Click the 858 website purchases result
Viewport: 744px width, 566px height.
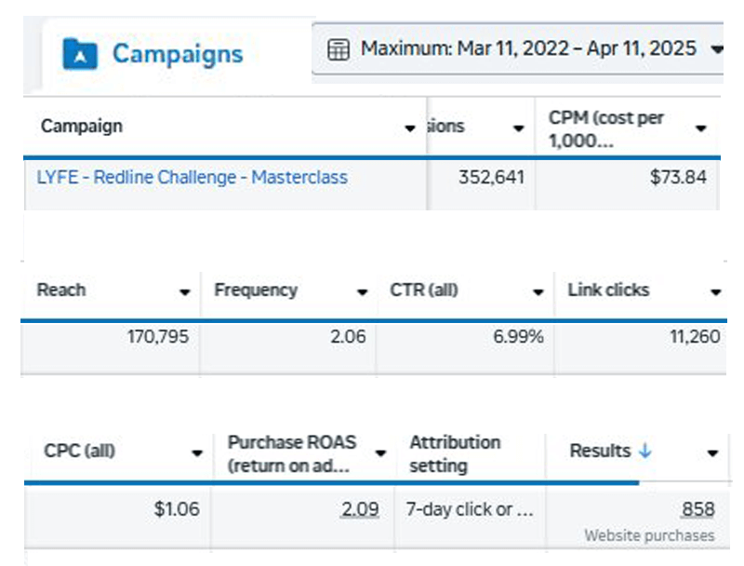[x=697, y=509]
